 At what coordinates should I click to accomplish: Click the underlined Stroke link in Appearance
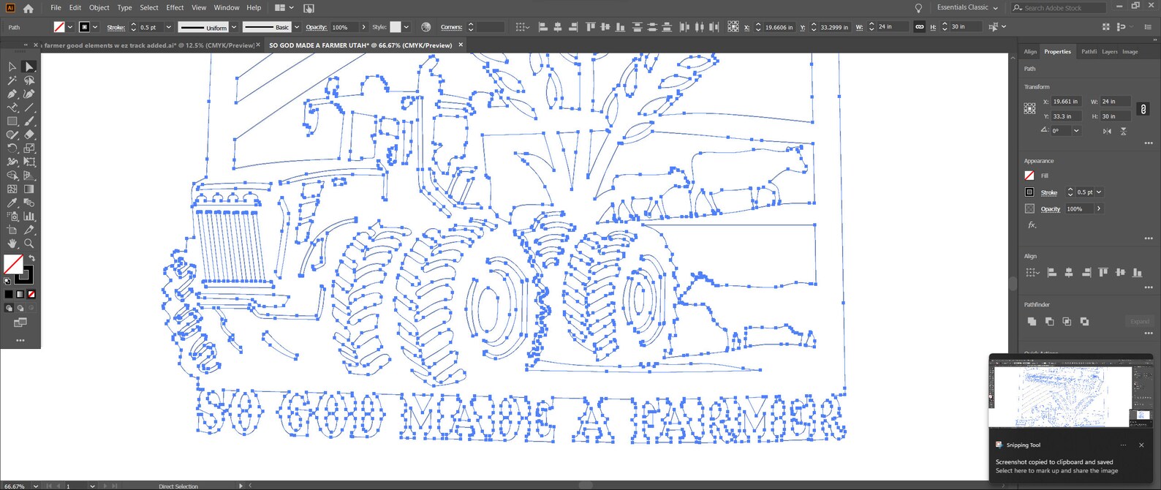[1048, 192]
